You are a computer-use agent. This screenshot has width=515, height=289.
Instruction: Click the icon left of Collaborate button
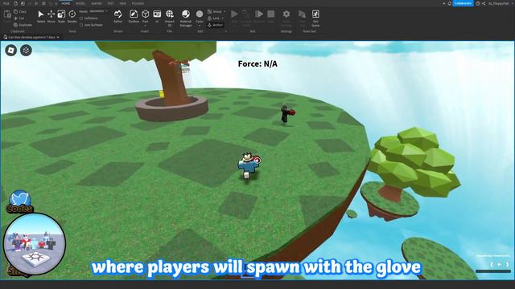pyautogui.click(x=449, y=3)
